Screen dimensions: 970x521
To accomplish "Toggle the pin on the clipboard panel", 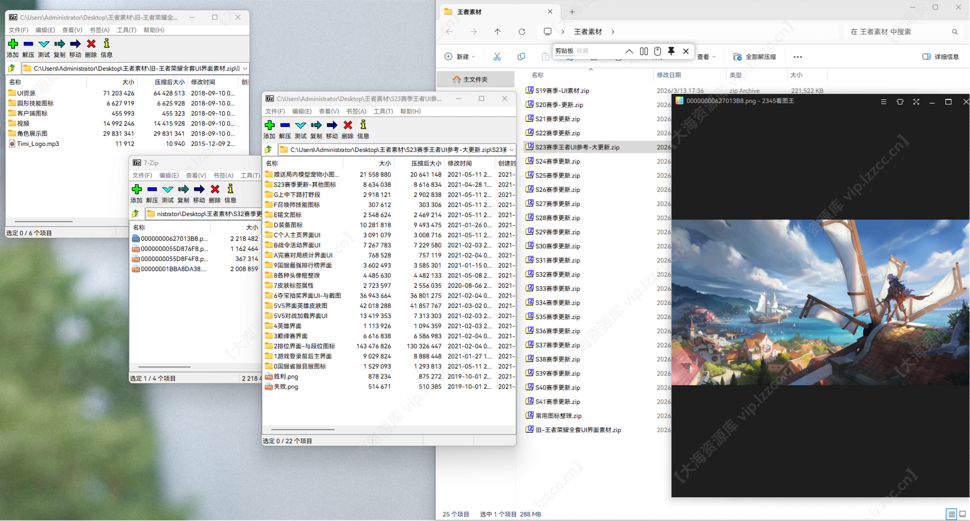I will tap(671, 51).
